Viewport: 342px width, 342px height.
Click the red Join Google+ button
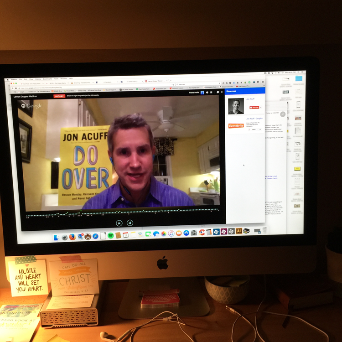coord(59,96)
